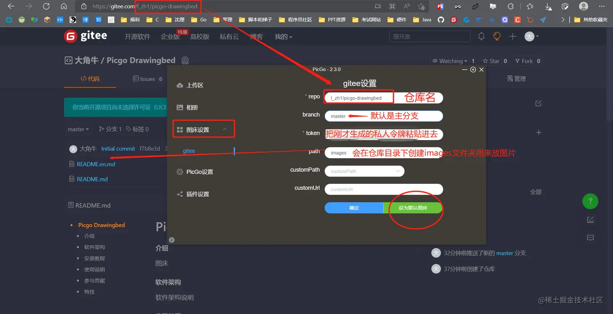Jump to 使用说明 in README outline
This screenshot has height=314, width=613.
click(x=94, y=269)
